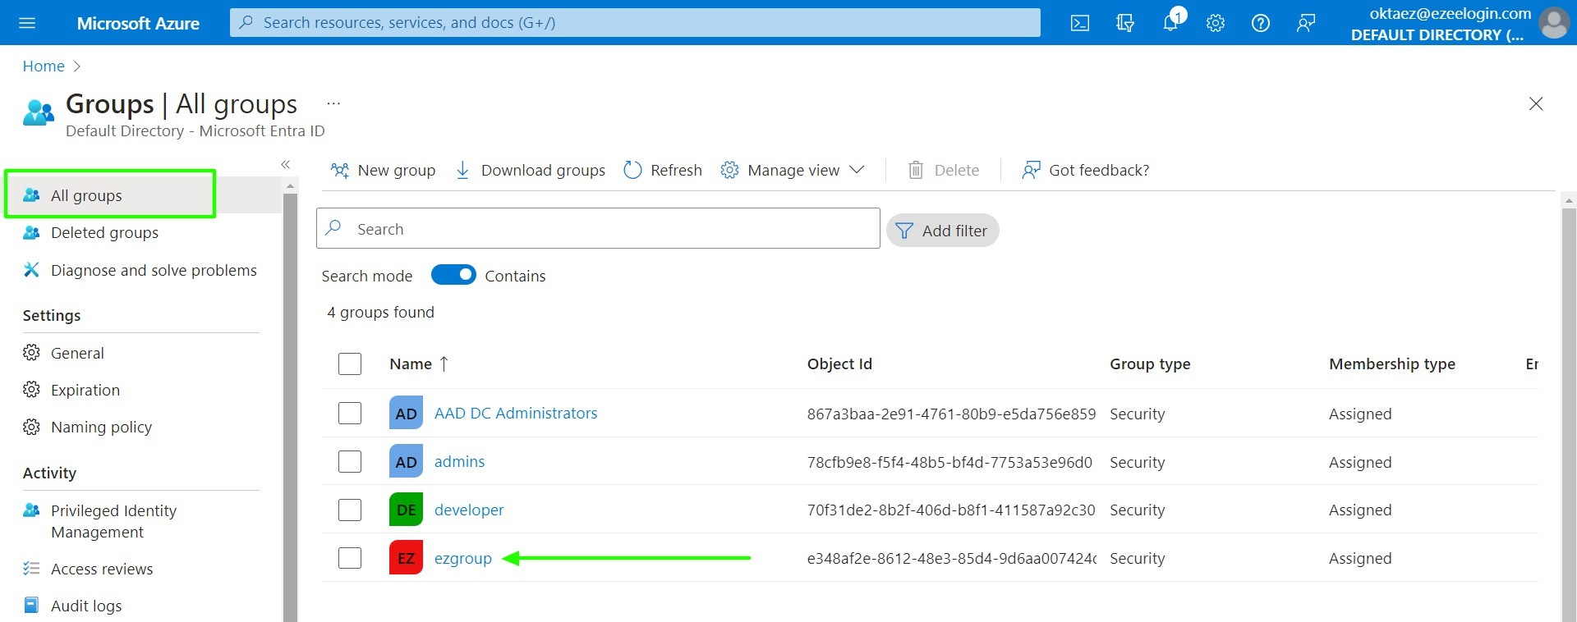Open Deleted groups in left menu
The width and height of the screenshot is (1577, 622).
104,233
